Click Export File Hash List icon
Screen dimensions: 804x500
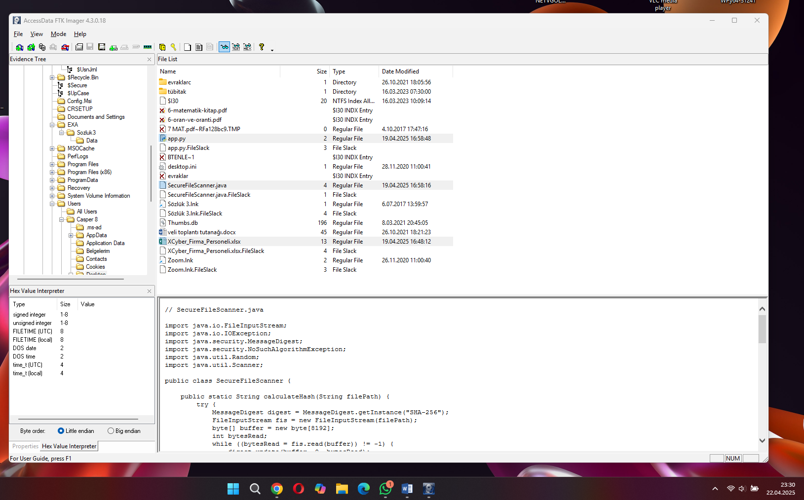pos(199,47)
